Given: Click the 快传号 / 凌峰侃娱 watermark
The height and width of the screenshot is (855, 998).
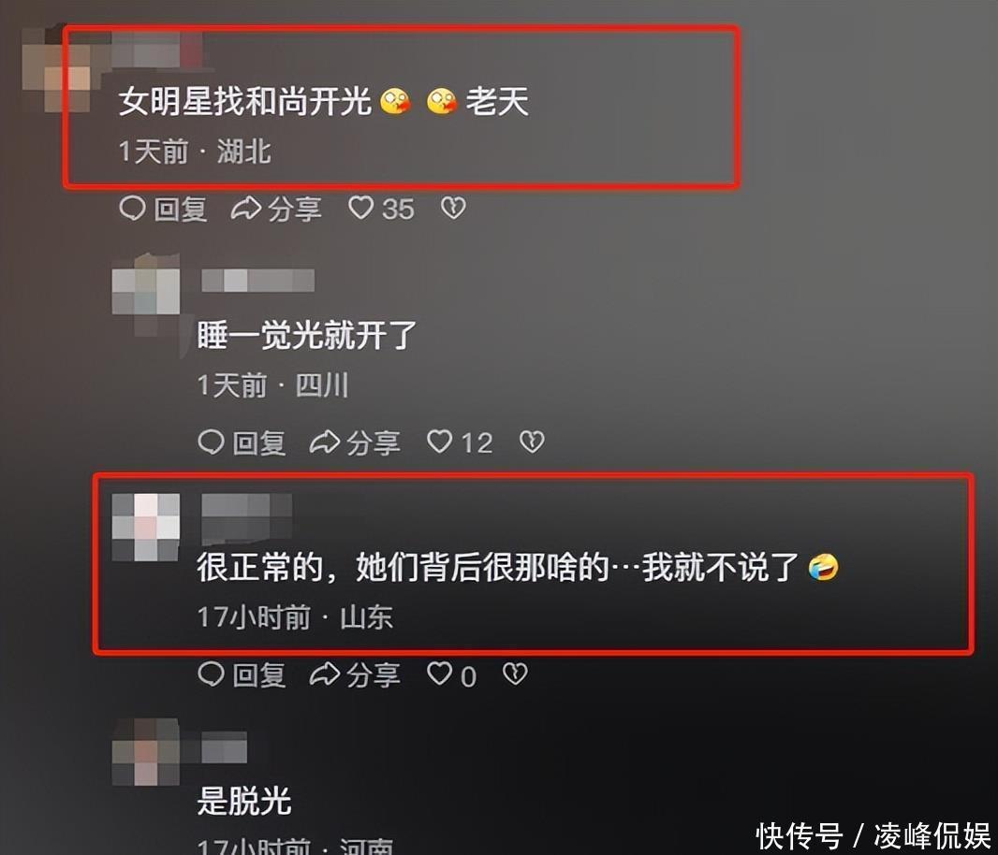Looking at the screenshot, I should click(873, 835).
